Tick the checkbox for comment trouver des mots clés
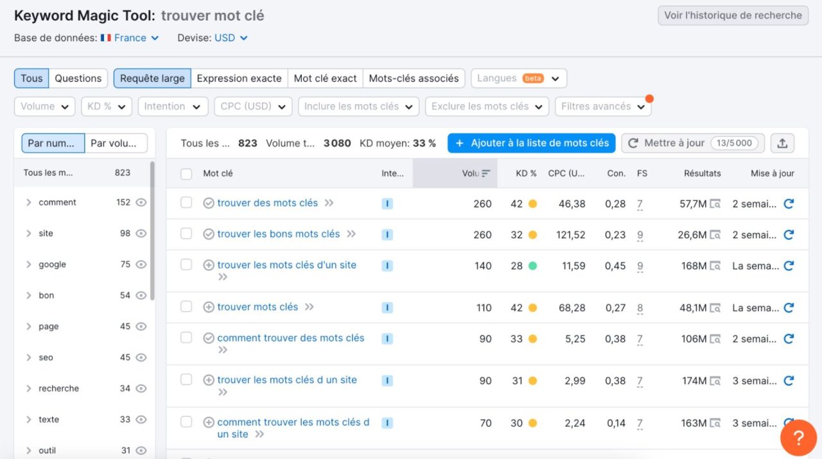 click(x=186, y=337)
